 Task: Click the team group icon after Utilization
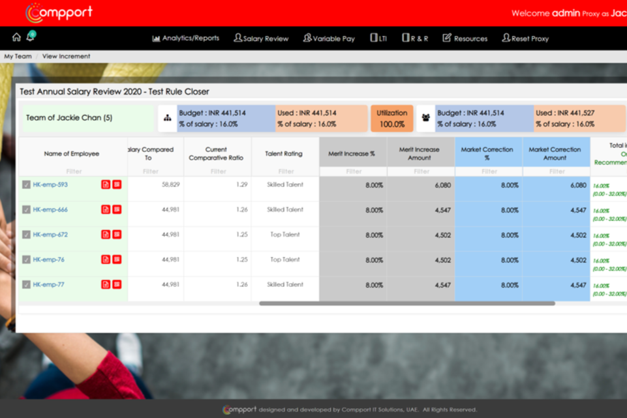pyautogui.click(x=426, y=118)
